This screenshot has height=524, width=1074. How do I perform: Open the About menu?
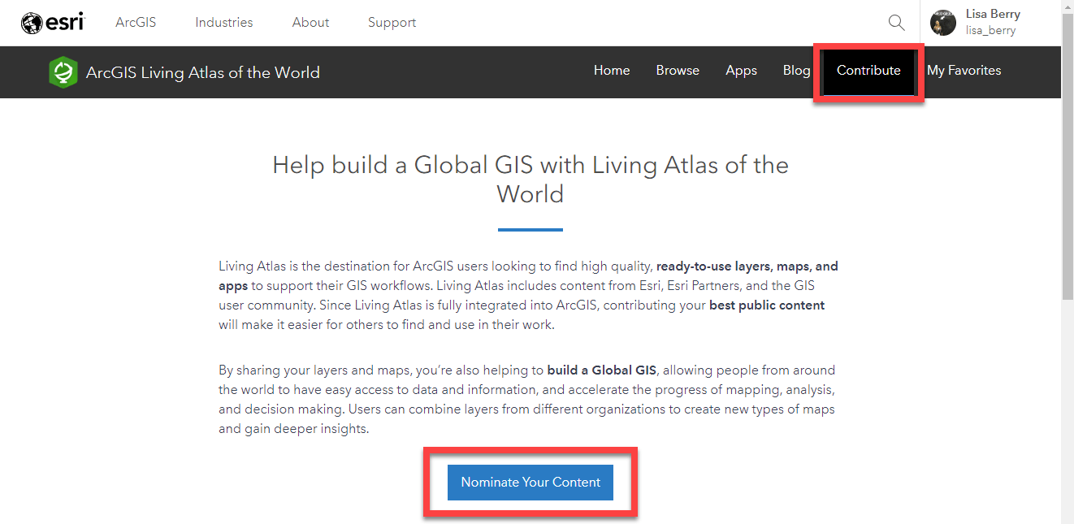click(x=311, y=23)
